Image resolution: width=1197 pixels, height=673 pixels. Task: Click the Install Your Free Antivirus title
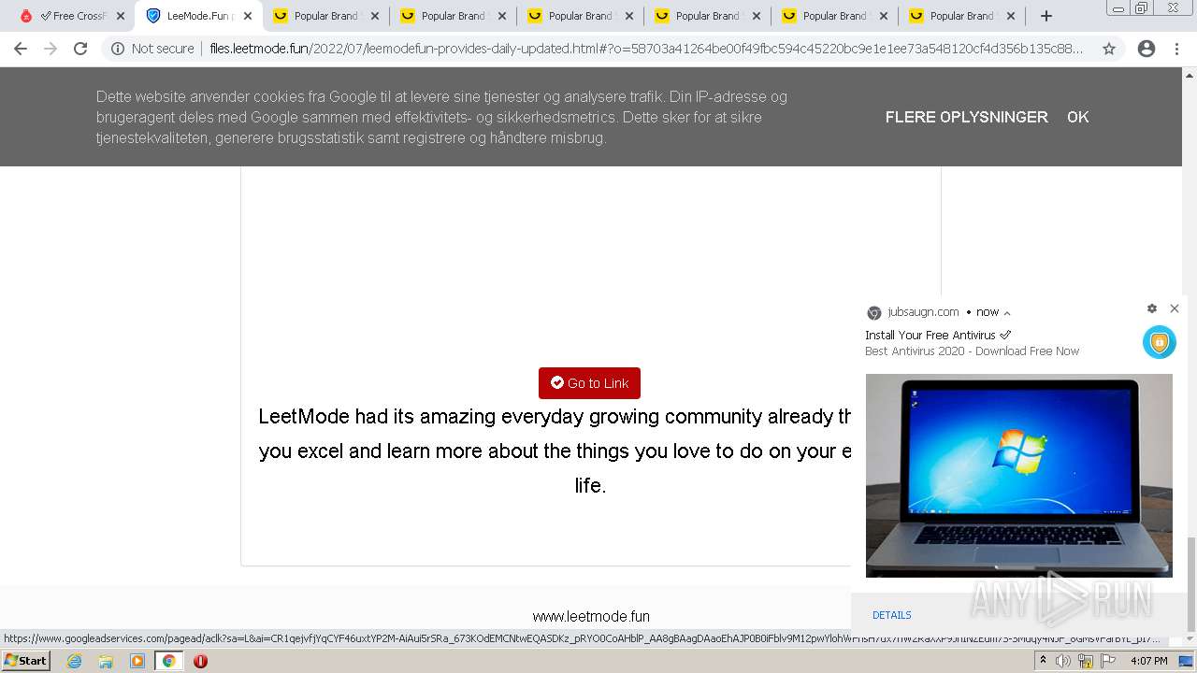coord(938,335)
